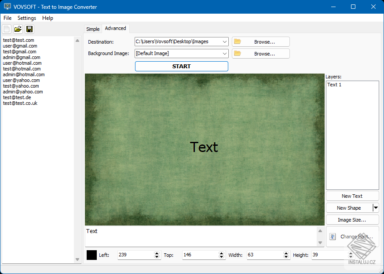Click the folder icon on Background Image Browse button

[x=238, y=53]
